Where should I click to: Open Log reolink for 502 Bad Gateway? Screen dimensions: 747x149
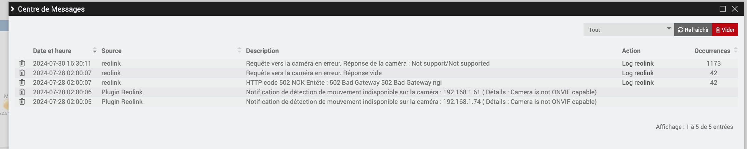[x=638, y=82]
